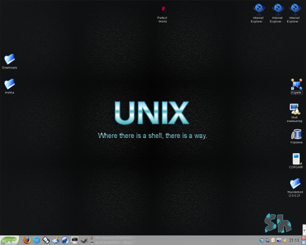The height and width of the screenshot is (245, 306).
Task: Open the rightmost Internet Explorer shortcut
Action: 294,9
